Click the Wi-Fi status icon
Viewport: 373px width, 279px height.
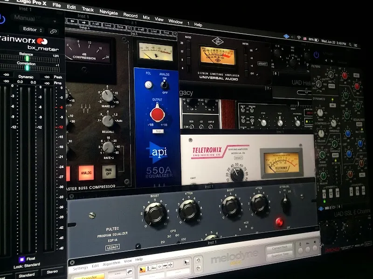tap(299, 38)
